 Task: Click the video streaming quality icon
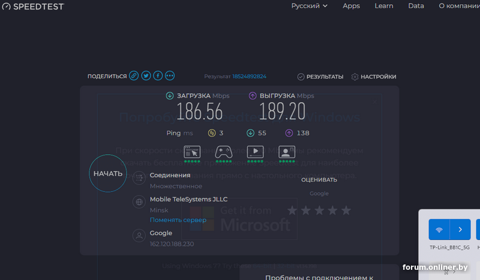256,152
